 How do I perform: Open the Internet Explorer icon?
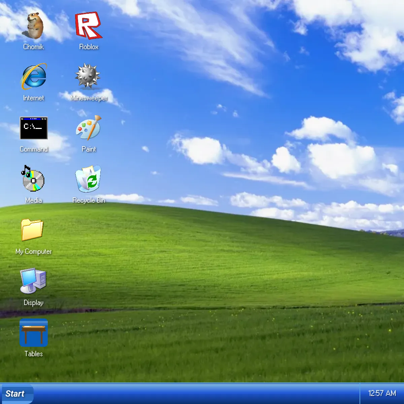tap(34, 77)
